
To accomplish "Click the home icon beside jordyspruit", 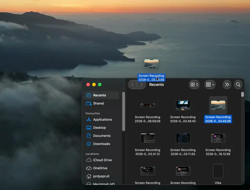I will click(x=89, y=176).
